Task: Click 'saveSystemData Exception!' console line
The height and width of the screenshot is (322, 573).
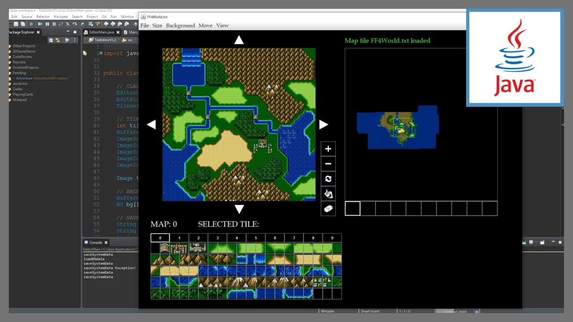Action: 110,268
